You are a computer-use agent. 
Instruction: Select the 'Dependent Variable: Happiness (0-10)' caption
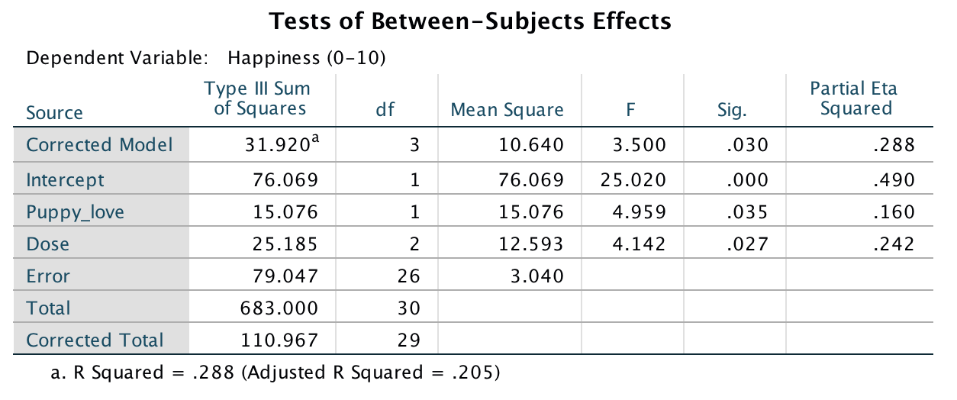click(205, 58)
